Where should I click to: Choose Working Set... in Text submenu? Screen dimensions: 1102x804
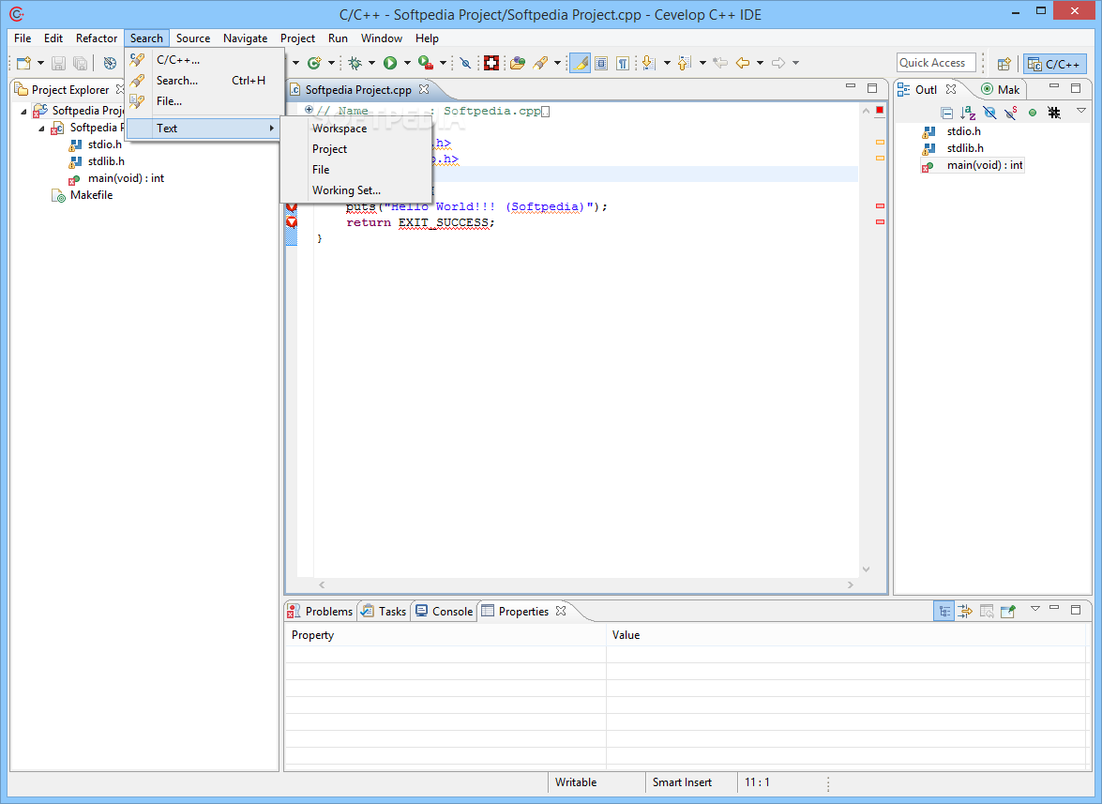[355, 190]
